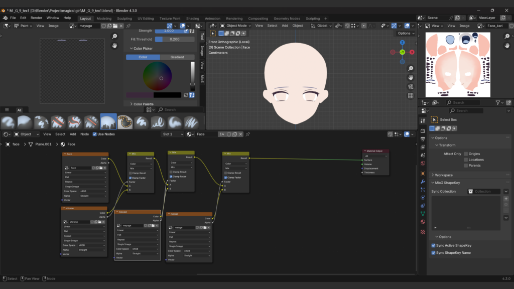Open the Modifiers wrench tab in Properties

click(x=422, y=181)
